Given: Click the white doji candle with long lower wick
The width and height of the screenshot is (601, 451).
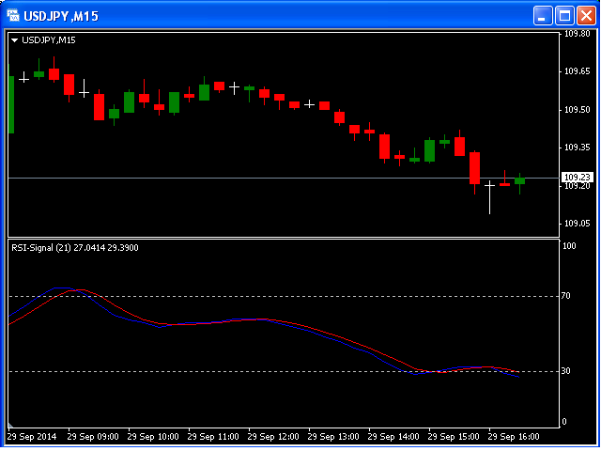Looking at the screenshot, I should (x=489, y=187).
